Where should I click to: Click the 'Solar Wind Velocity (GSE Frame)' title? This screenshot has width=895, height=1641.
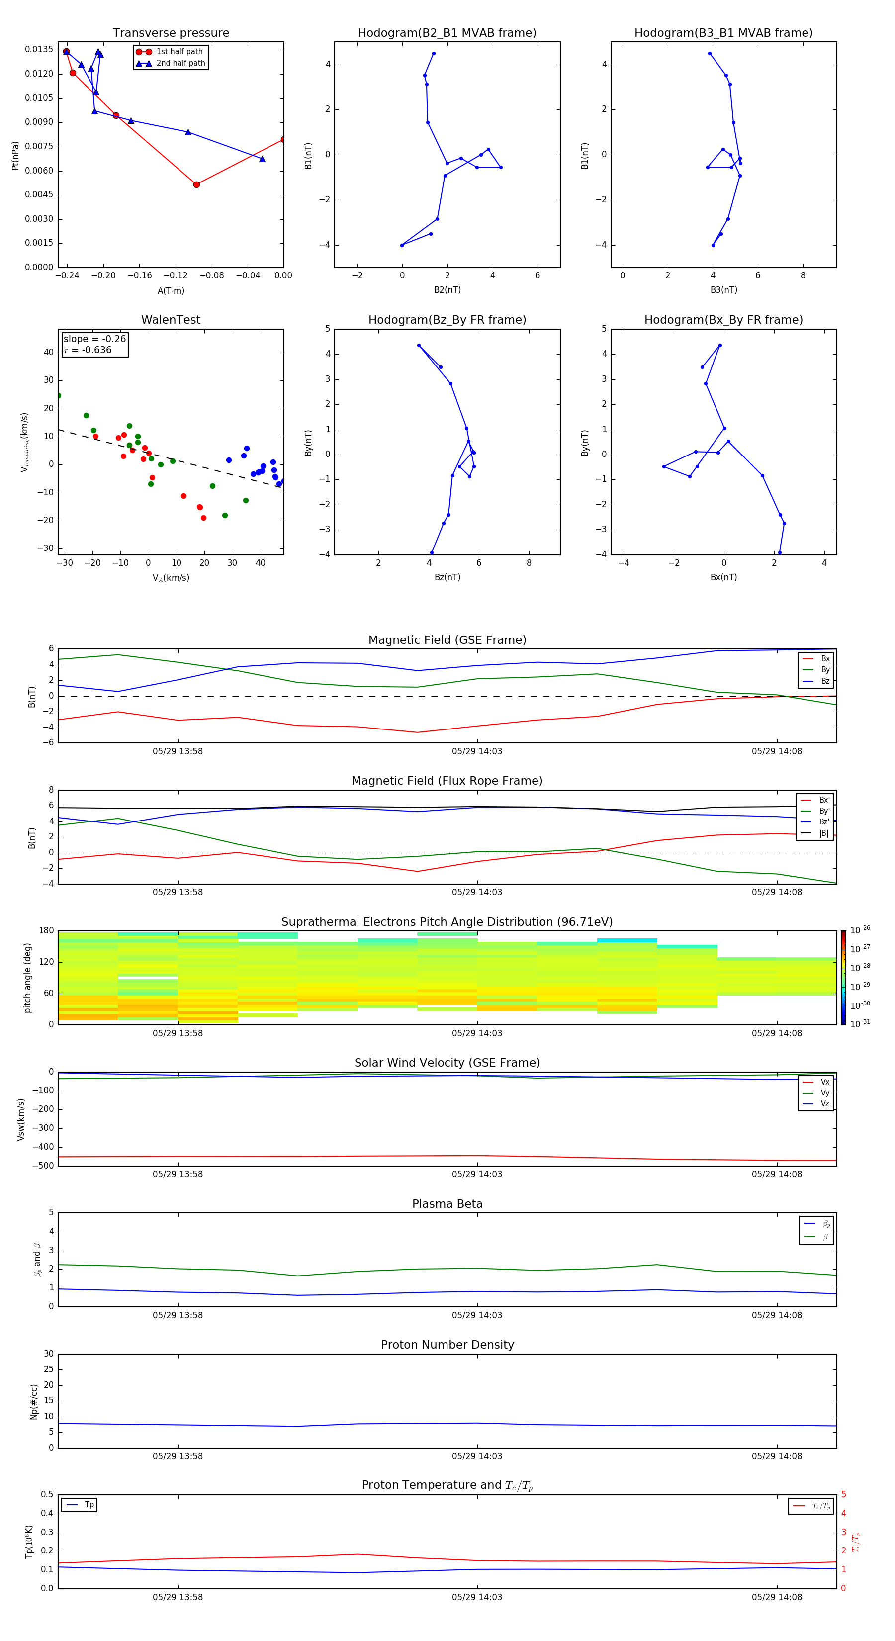(x=447, y=1063)
